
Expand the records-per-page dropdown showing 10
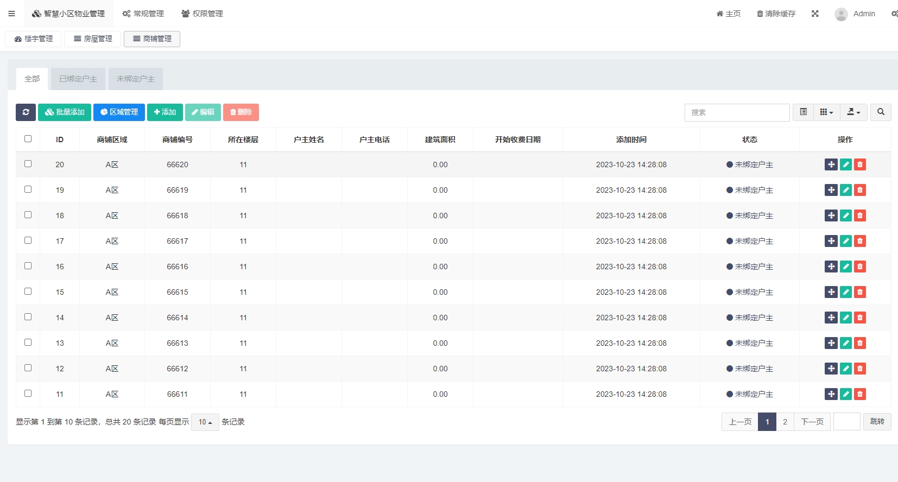pyautogui.click(x=205, y=422)
